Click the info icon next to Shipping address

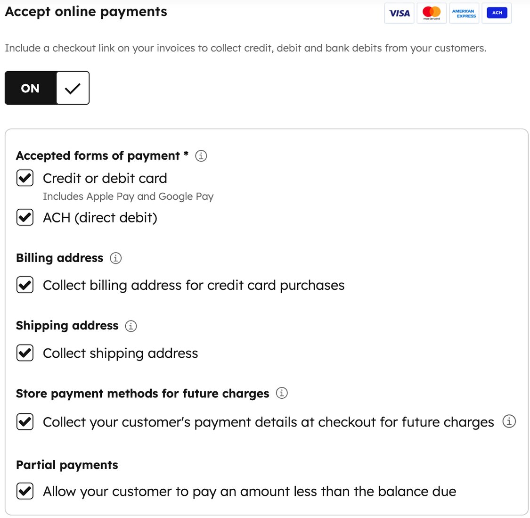130,326
